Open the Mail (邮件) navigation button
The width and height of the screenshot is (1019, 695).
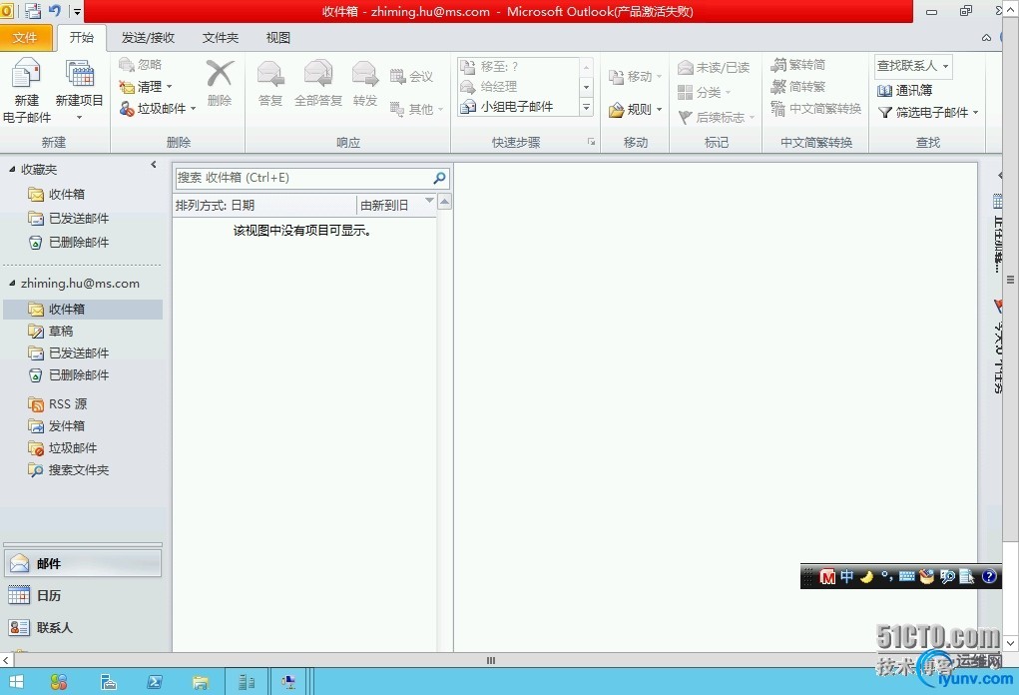tap(83, 563)
